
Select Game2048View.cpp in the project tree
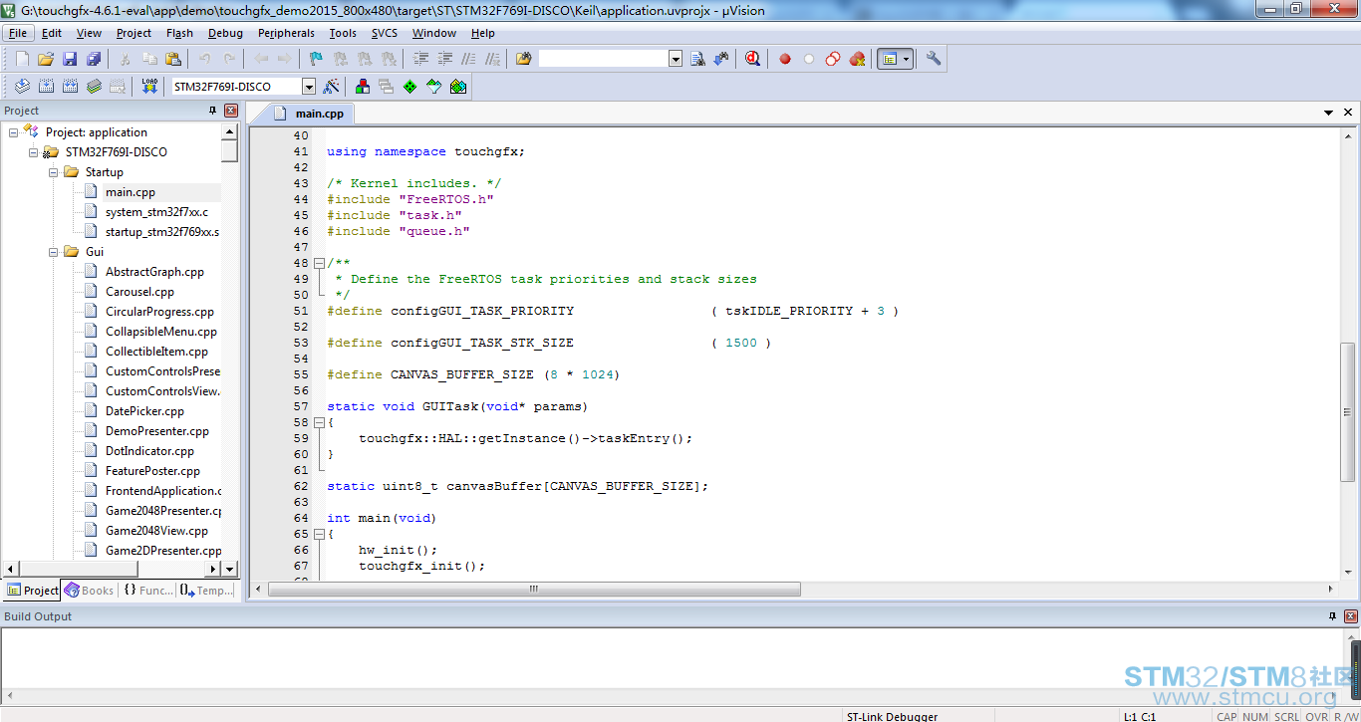(x=156, y=531)
